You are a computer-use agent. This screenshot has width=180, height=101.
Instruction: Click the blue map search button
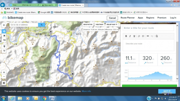click(x=41, y=25)
